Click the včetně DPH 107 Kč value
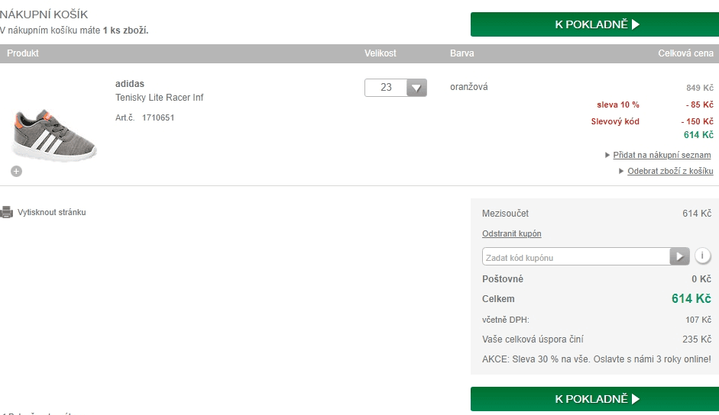Image resolution: width=719 pixels, height=415 pixels. coord(698,320)
